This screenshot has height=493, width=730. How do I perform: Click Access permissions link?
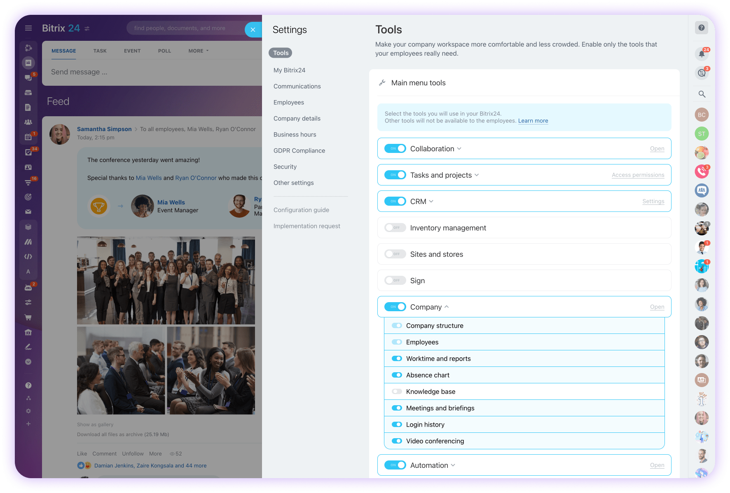coord(638,175)
